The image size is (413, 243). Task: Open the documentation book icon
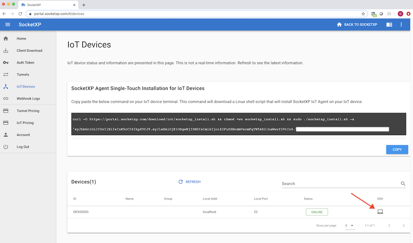pyautogui.click(x=389, y=25)
